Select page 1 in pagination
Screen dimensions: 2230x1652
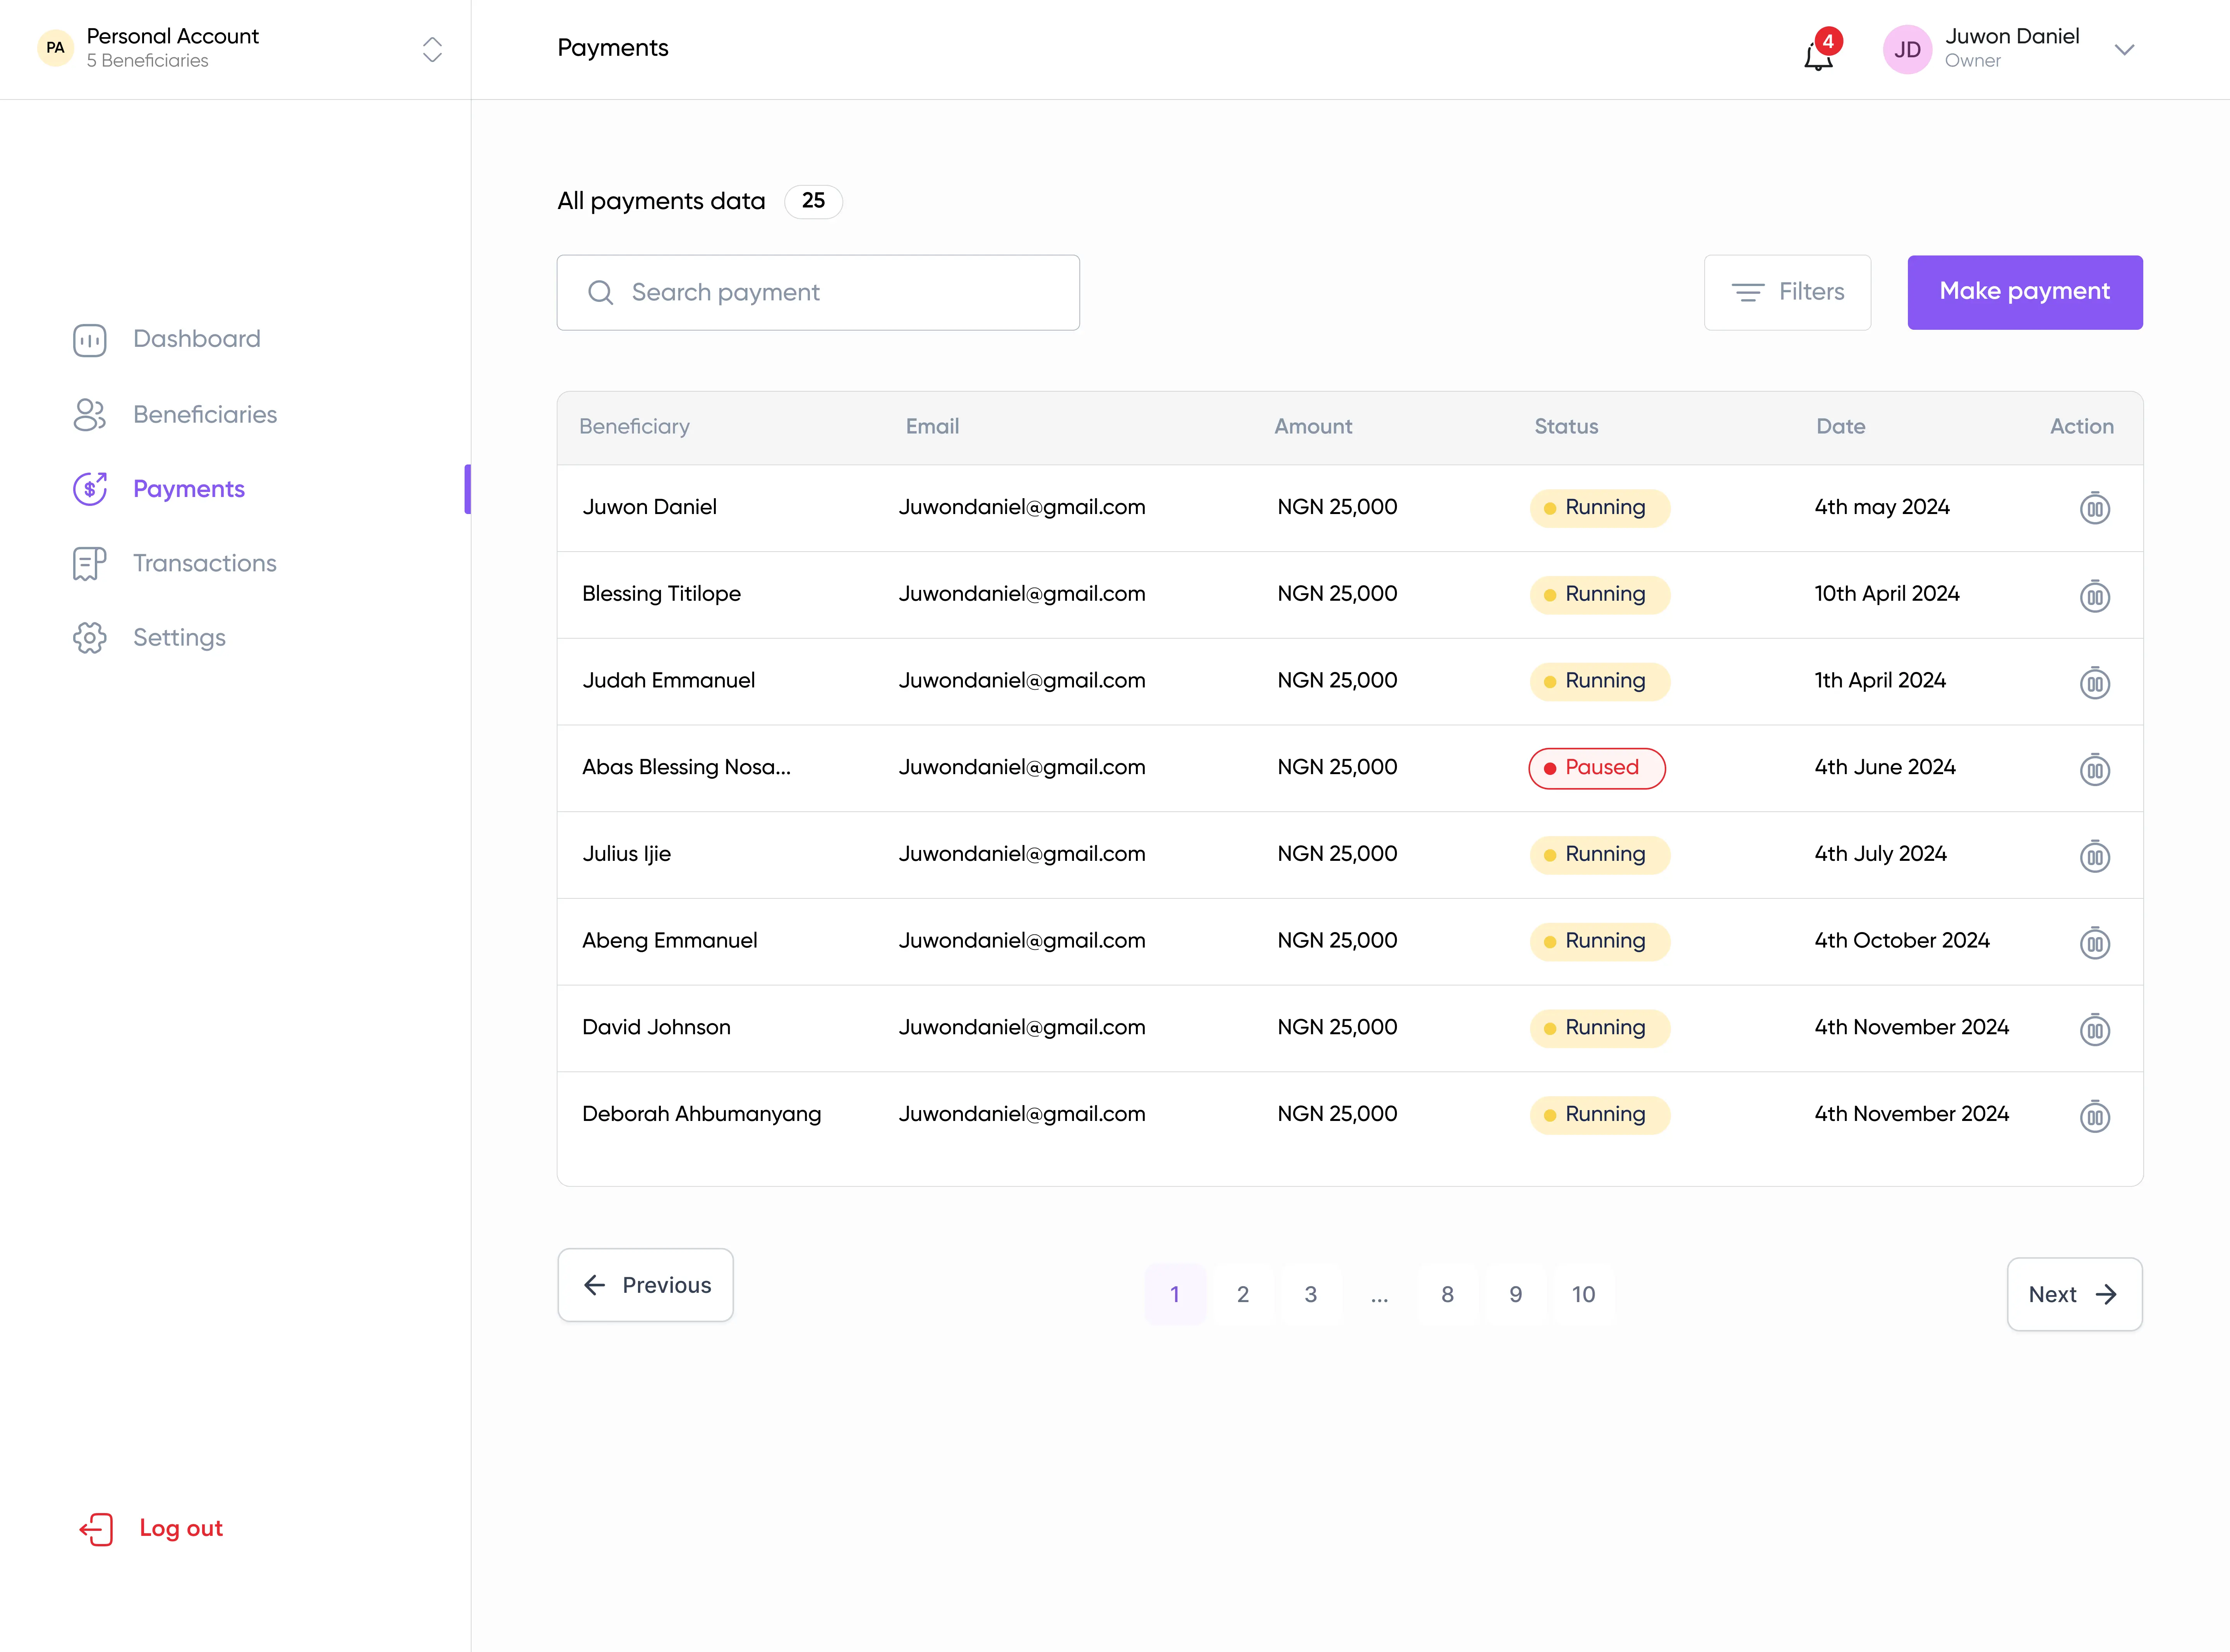(1175, 1294)
